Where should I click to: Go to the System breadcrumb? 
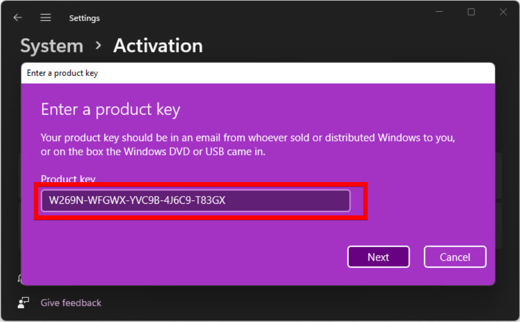point(52,46)
